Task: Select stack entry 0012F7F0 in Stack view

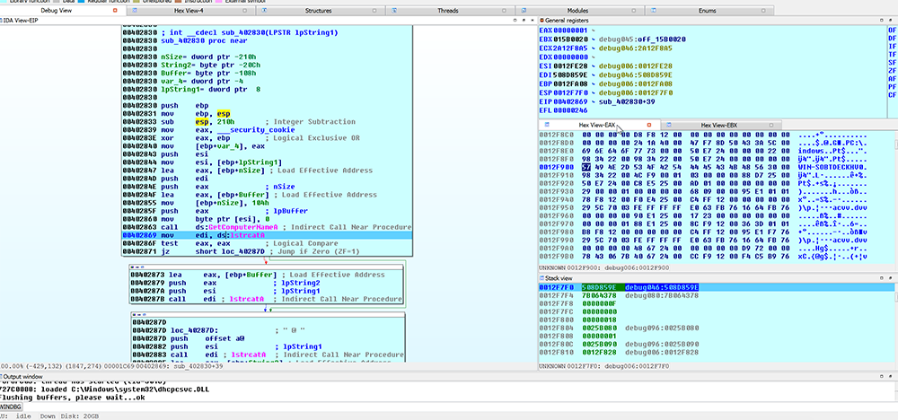Action: point(717,286)
